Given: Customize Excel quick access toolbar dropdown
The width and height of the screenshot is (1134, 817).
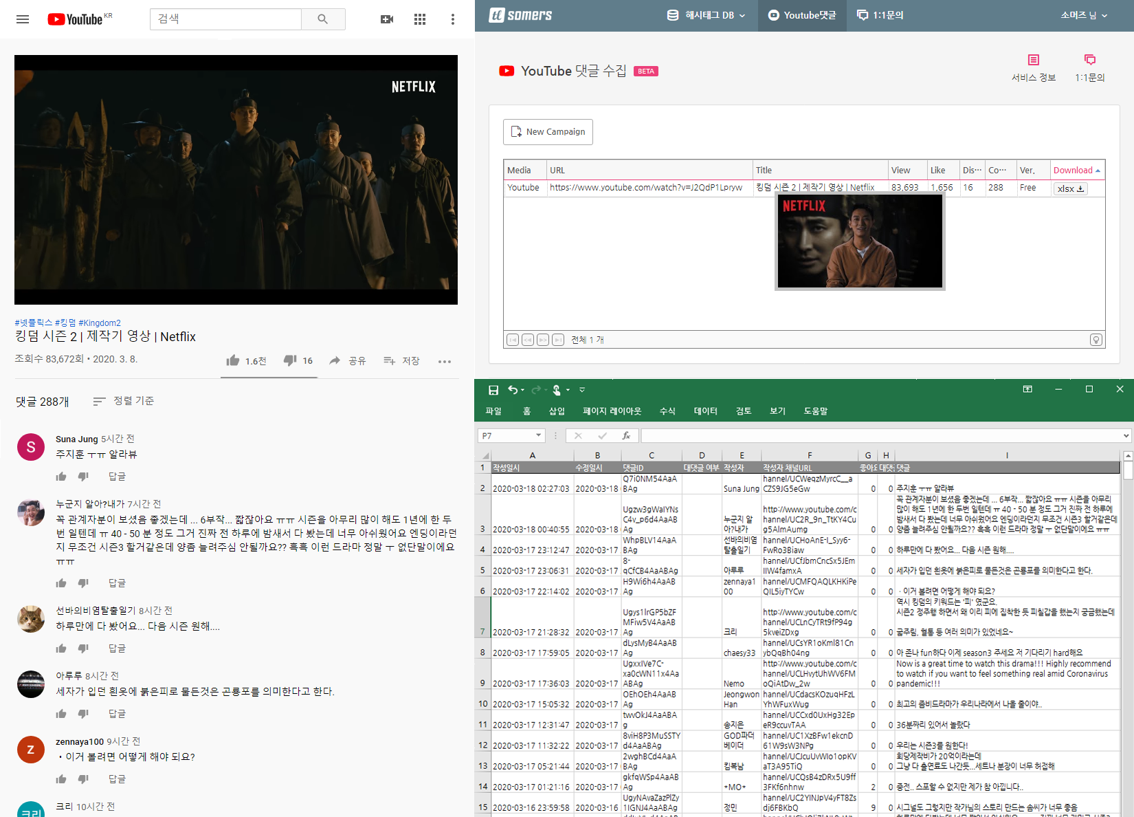Looking at the screenshot, I should click(x=582, y=390).
